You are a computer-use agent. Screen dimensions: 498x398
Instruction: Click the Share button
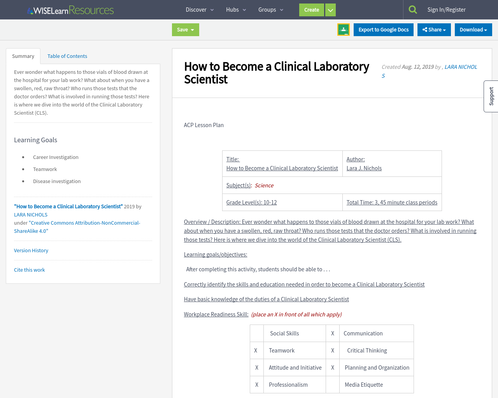[x=434, y=29]
